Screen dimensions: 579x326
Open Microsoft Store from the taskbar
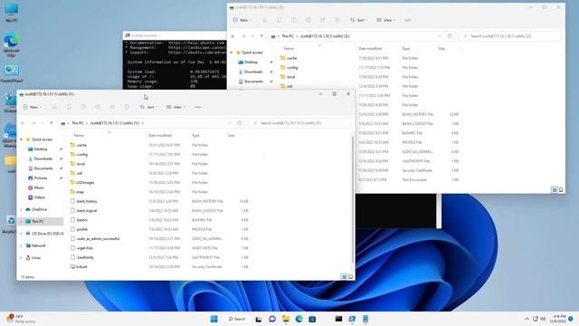[312, 319]
